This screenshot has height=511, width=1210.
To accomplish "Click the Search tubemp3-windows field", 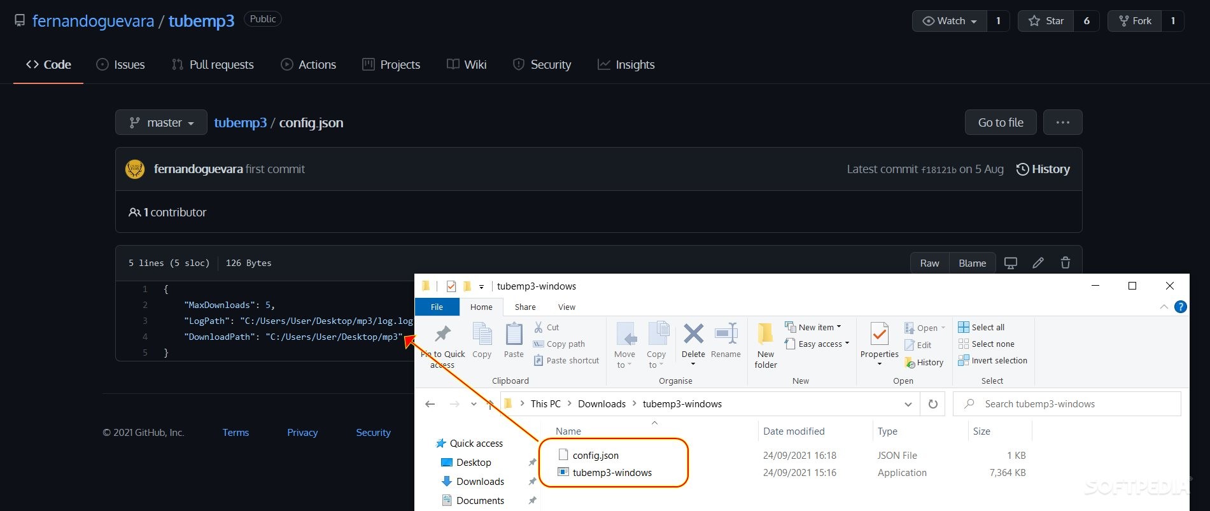I will (1067, 404).
